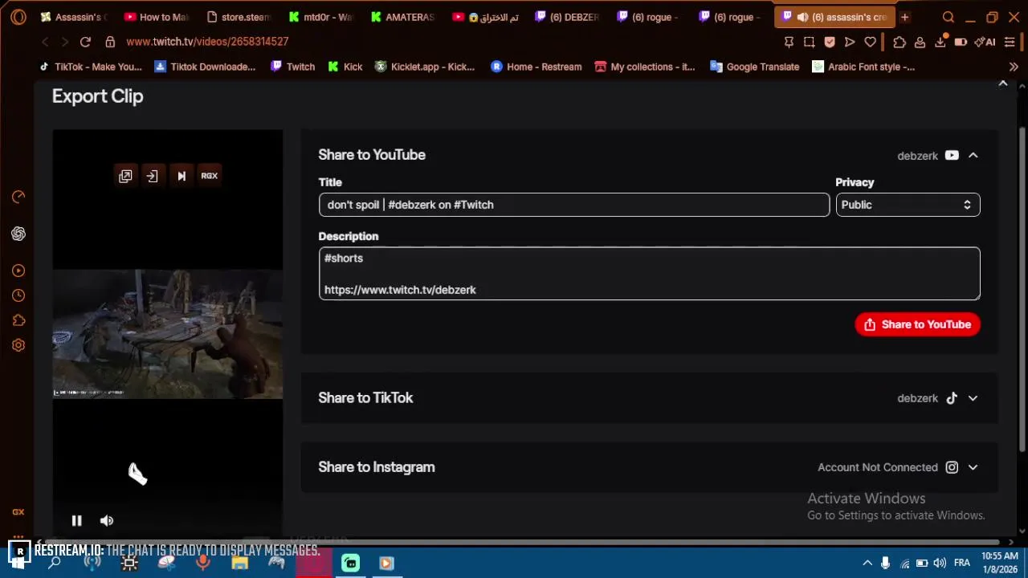Open sidebar Settings gear icon
This screenshot has height=578, width=1028.
pyautogui.click(x=18, y=345)
